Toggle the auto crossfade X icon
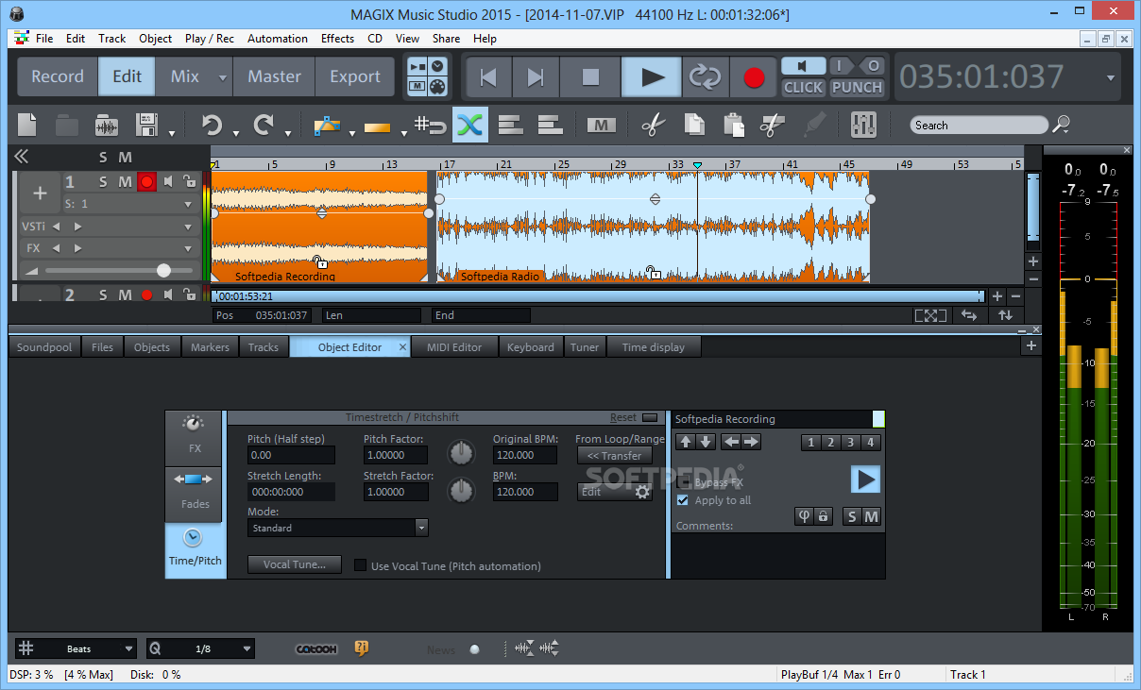 (469, 125)
